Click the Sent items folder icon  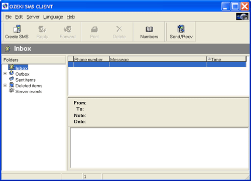pos(12,79)
